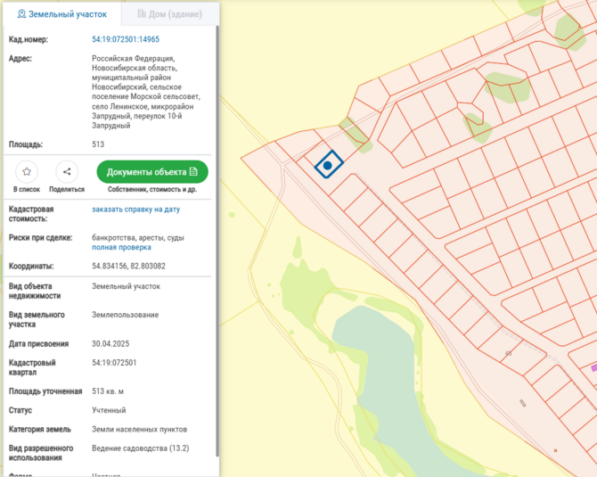Click the green patch beside the selected parcel

tap(354, 134)
